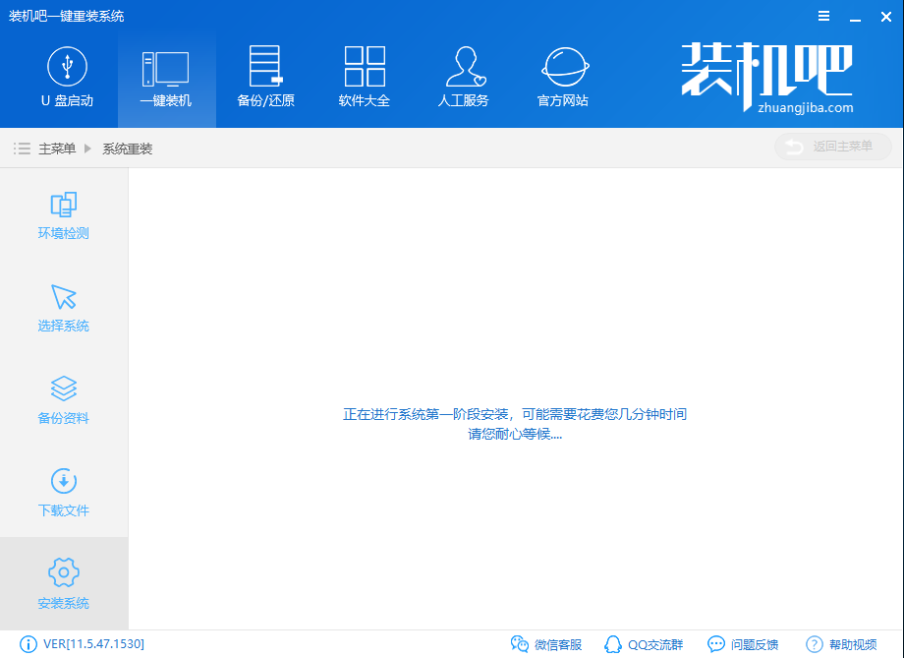The image size is (904, 658).
Task: Join the QQ交流群 chat group
Action: (x=644, y=644)
